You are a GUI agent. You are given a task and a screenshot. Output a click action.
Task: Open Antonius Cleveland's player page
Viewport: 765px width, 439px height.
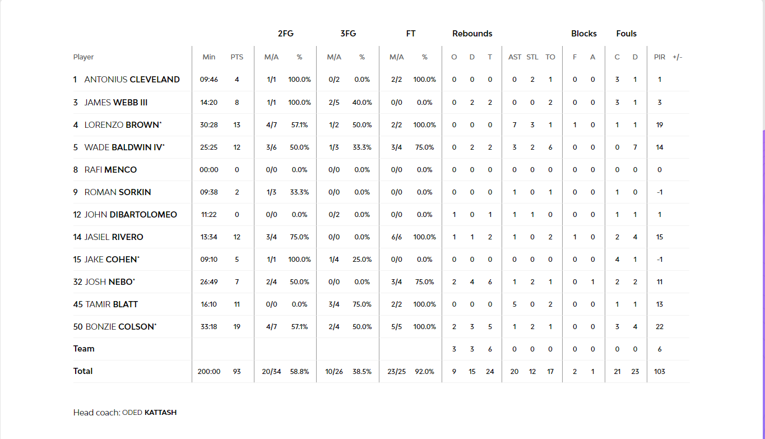pos(132,80)
